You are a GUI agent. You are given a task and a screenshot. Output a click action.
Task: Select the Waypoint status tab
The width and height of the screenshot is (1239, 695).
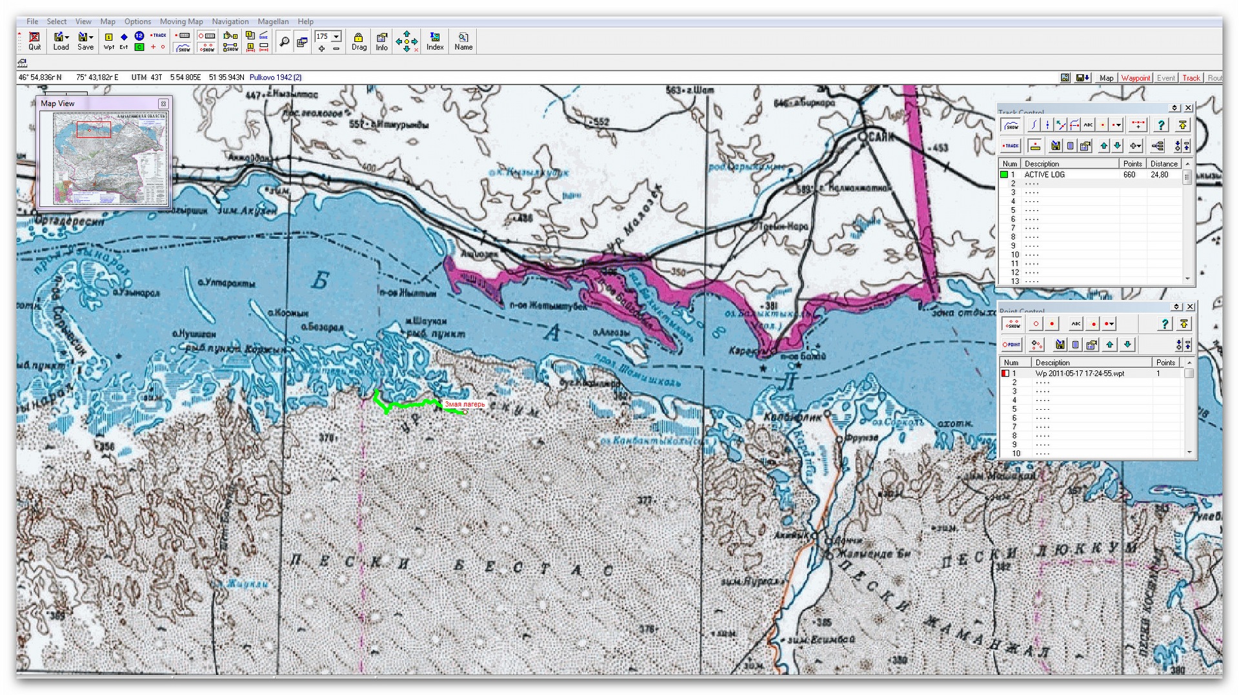pyautogui.click(x=1135, y=77)
